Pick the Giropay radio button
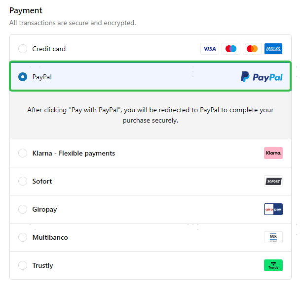 click(23, 209)
